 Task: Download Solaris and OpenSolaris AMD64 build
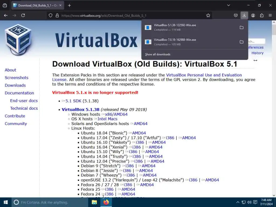click(140, 124)
